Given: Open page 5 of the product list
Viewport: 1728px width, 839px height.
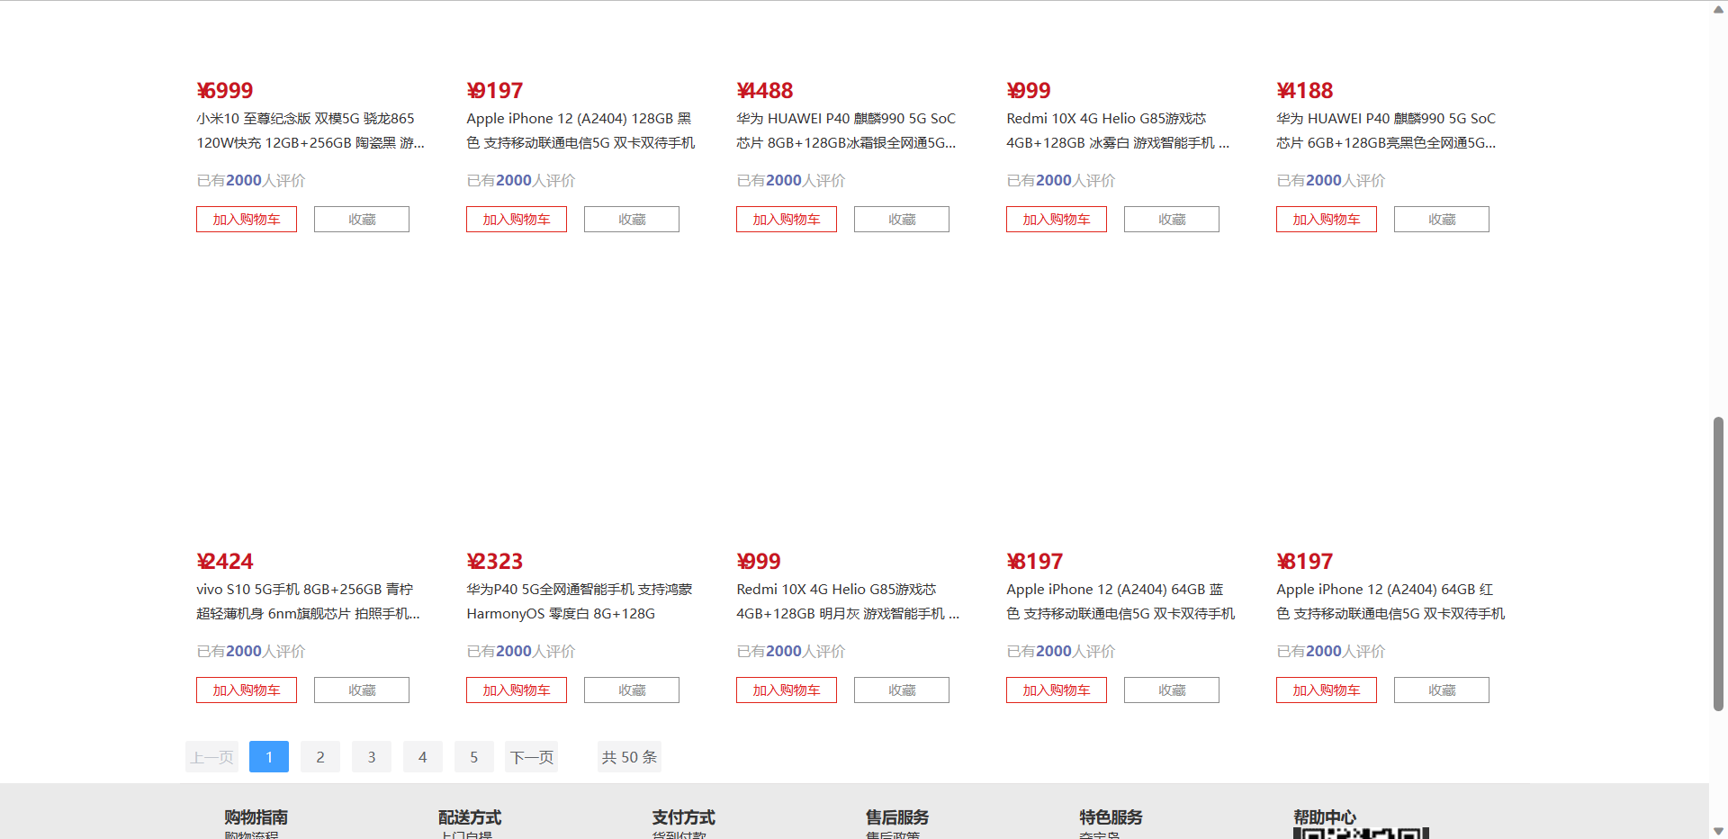Looking at the screenshot, I should (473, 756).
